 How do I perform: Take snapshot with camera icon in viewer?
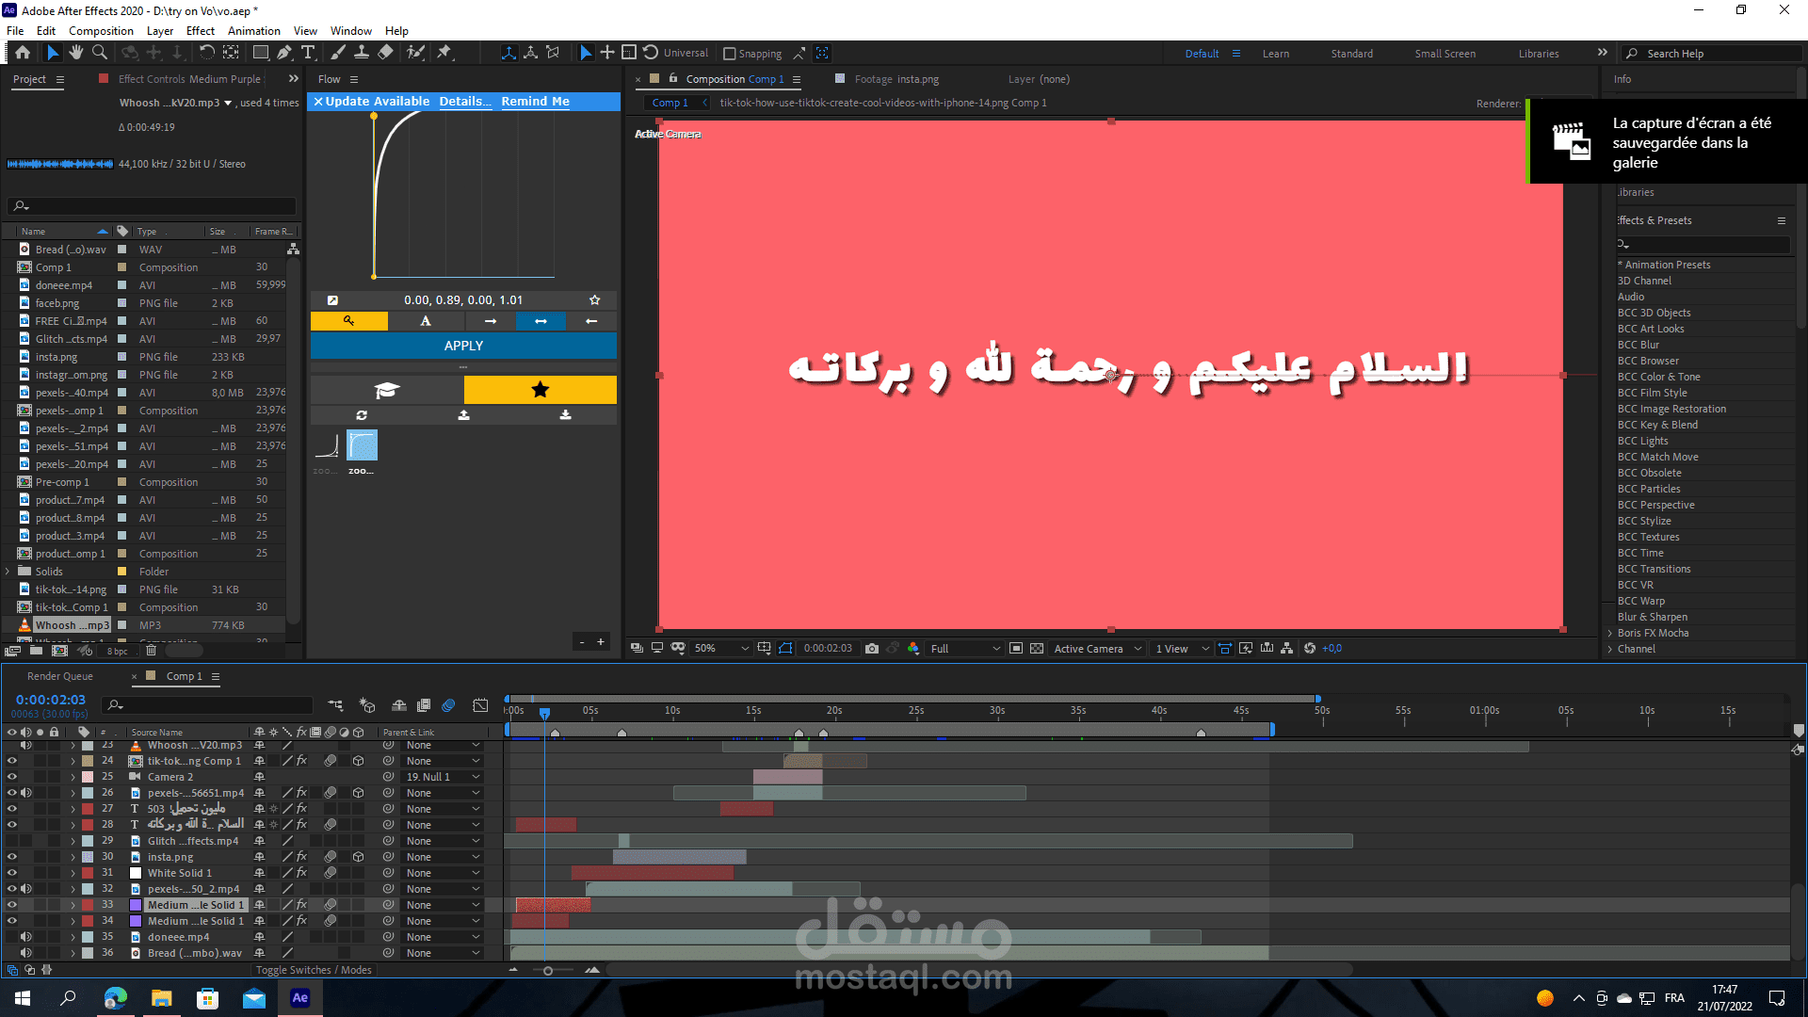pyautogui.click(x=872, y=649)
